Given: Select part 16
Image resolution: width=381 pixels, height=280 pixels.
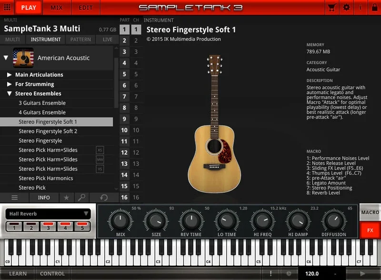Looking at the screenshot, I should click(x=124, y=197).
